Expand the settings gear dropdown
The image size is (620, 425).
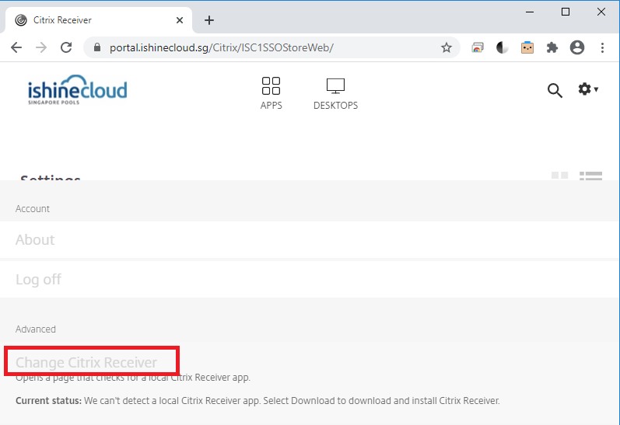pos(588,89)
